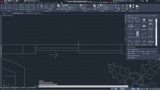Expand the Annotation panel

click(x=48, y=11)
